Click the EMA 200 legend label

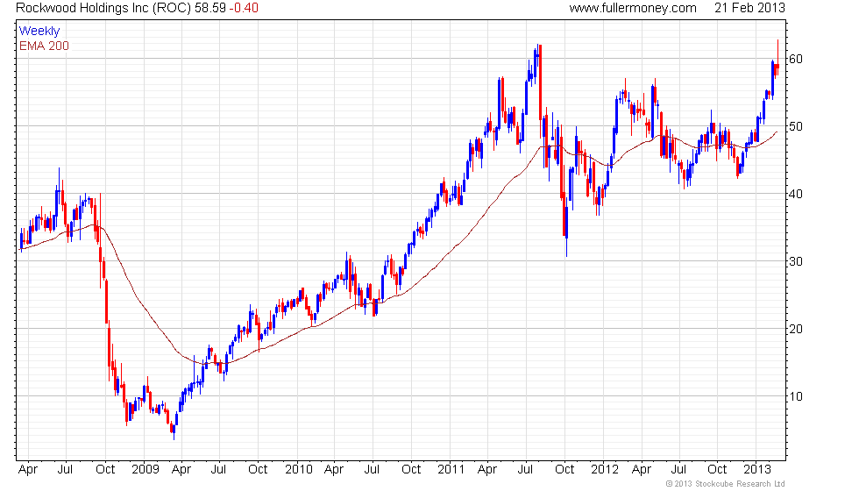(44, 46)
